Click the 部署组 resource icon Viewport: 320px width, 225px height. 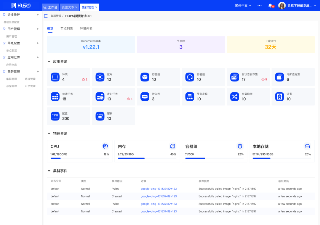[190, 77]
